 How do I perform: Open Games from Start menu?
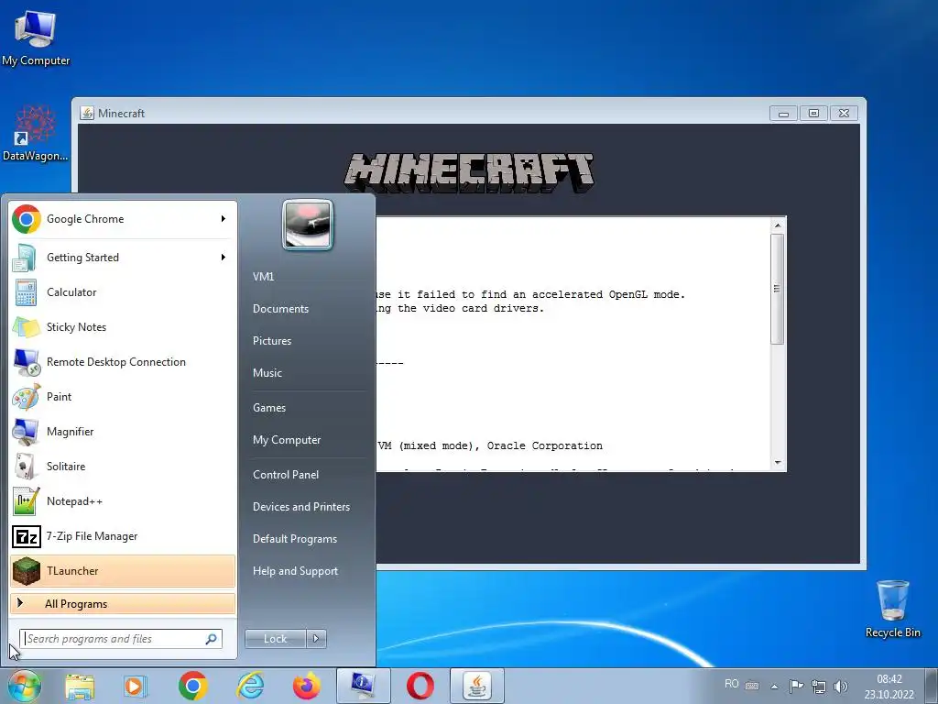pos(269,408)
